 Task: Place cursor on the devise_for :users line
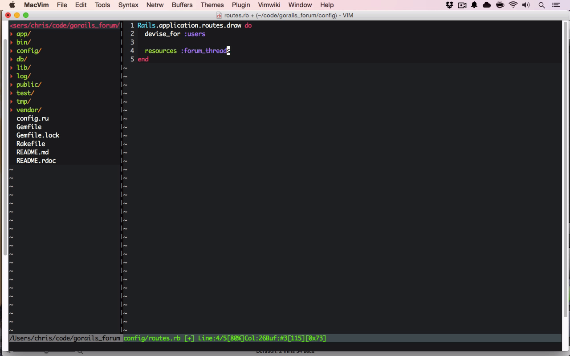click(x=175, y=34)
